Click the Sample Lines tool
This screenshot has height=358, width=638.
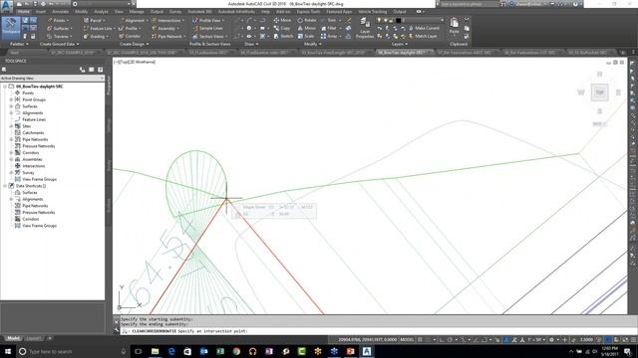pos(208,28)
